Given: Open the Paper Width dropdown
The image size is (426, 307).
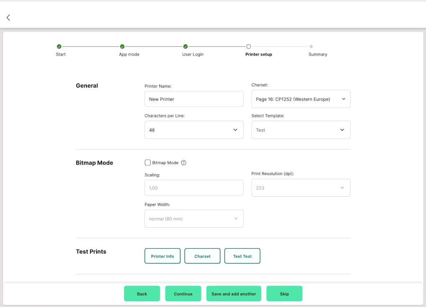Looking at the screenshot, I should pos(194,219).
